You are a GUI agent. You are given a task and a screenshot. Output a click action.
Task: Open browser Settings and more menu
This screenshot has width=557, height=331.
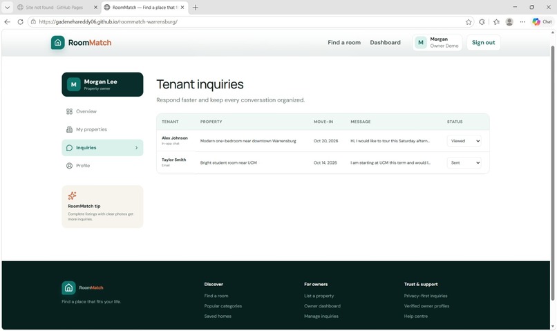pyautogui.click(x=522, y=22)
